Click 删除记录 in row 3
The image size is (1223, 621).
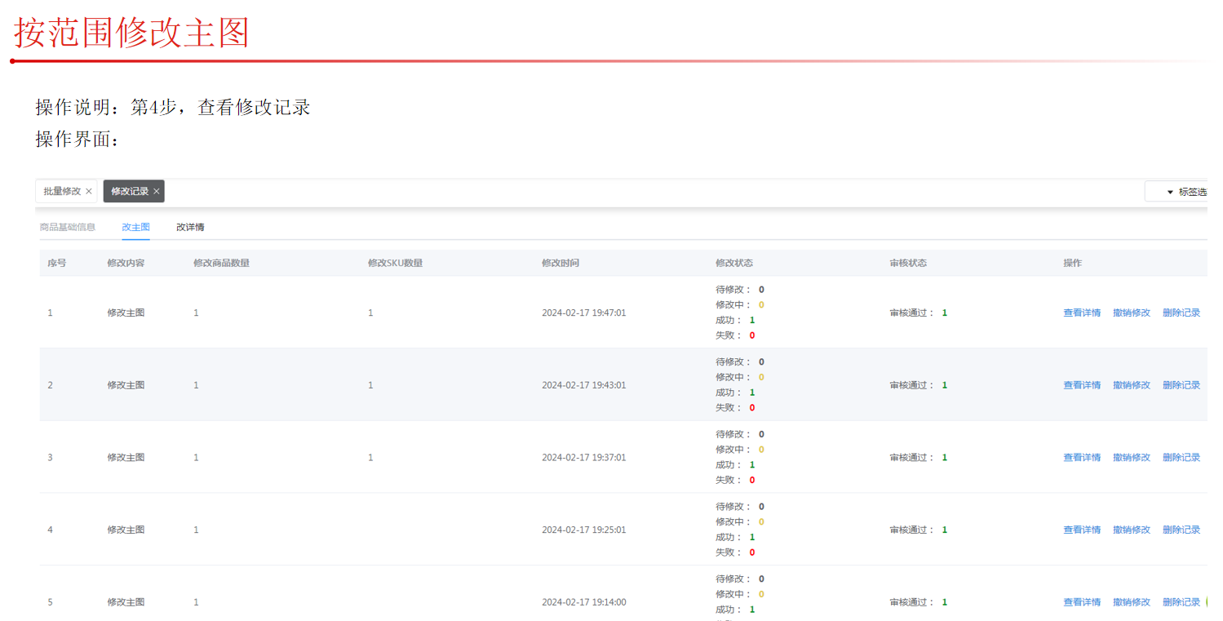click(1181, 458)
